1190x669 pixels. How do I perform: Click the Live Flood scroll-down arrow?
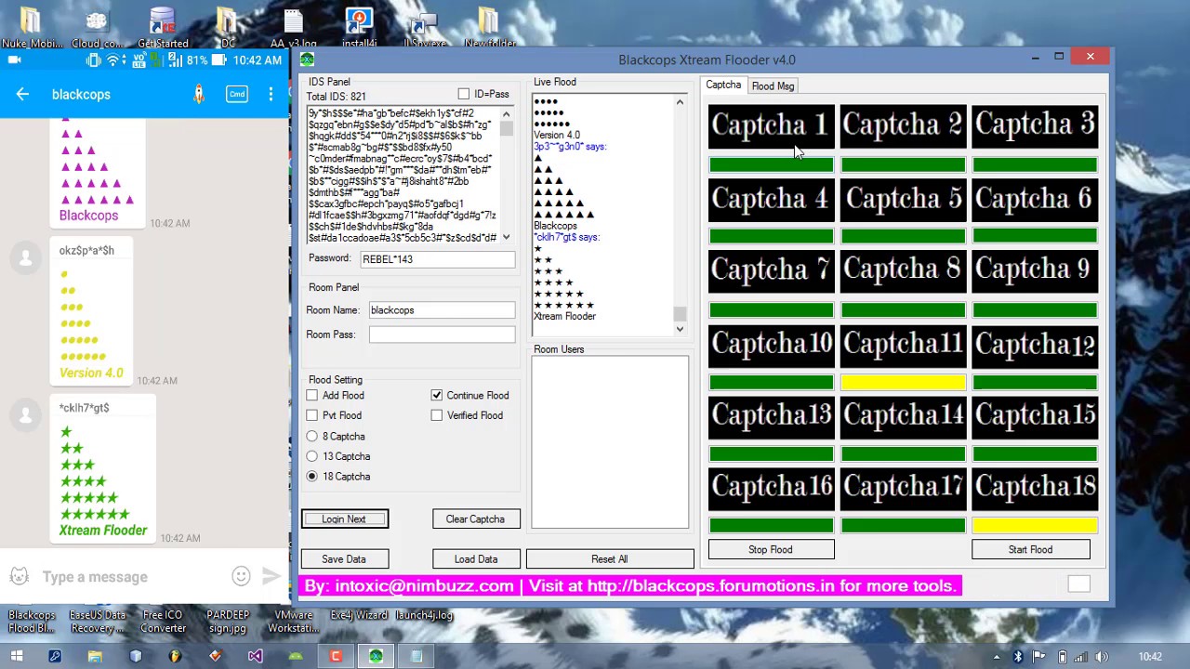680,329
